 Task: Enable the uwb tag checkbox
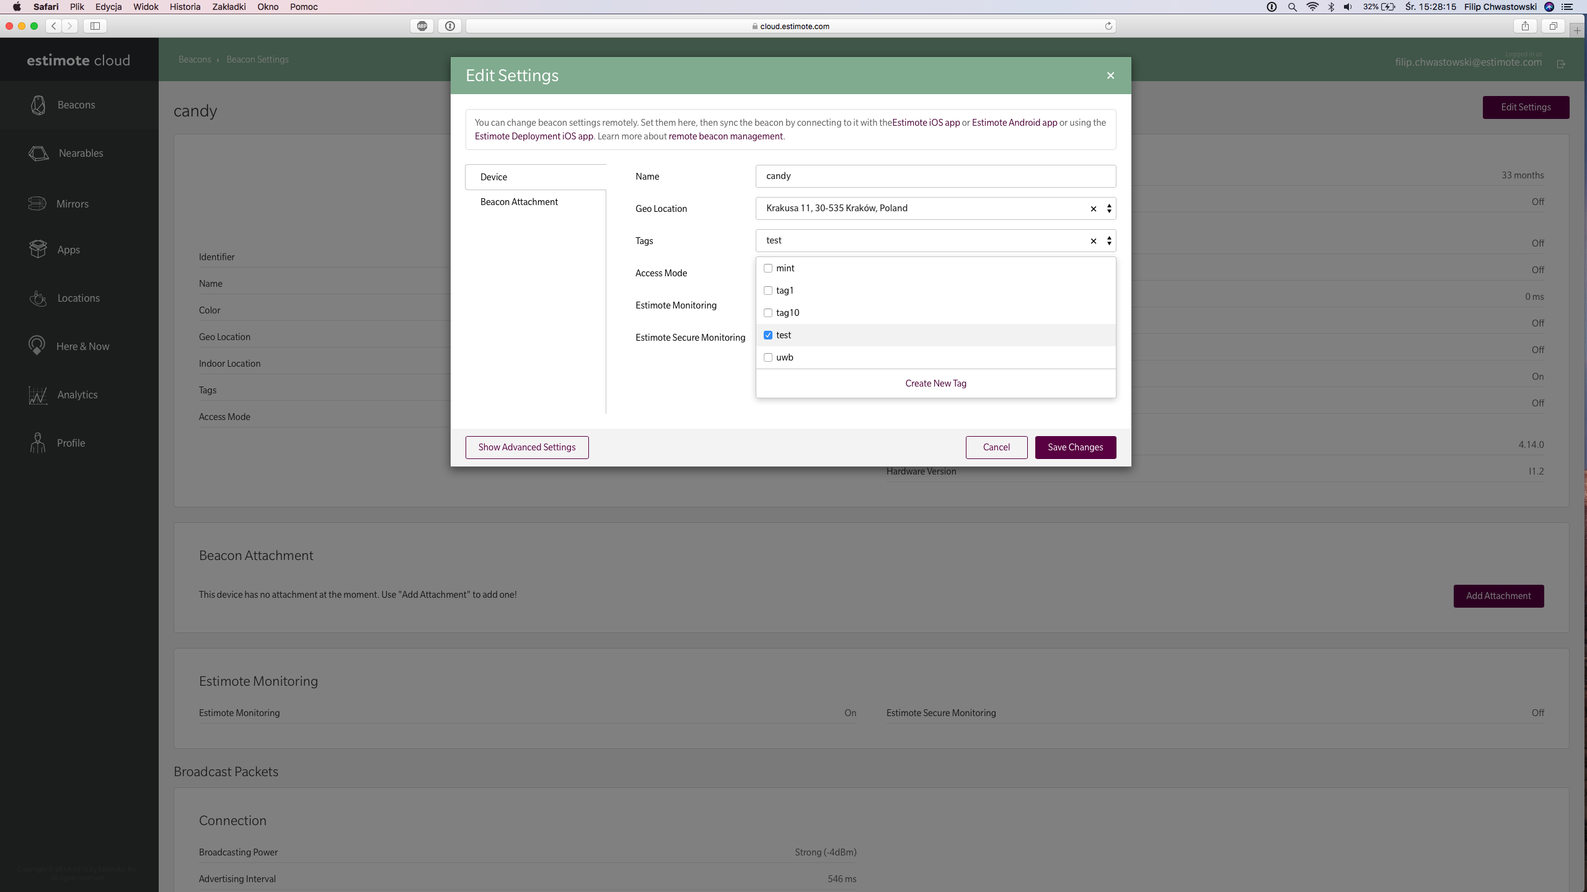(x=768, y=357)
